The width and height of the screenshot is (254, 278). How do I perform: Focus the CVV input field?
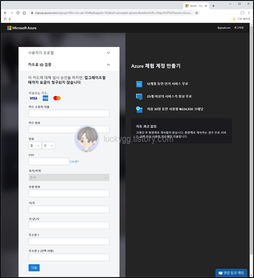click(49, 162)
